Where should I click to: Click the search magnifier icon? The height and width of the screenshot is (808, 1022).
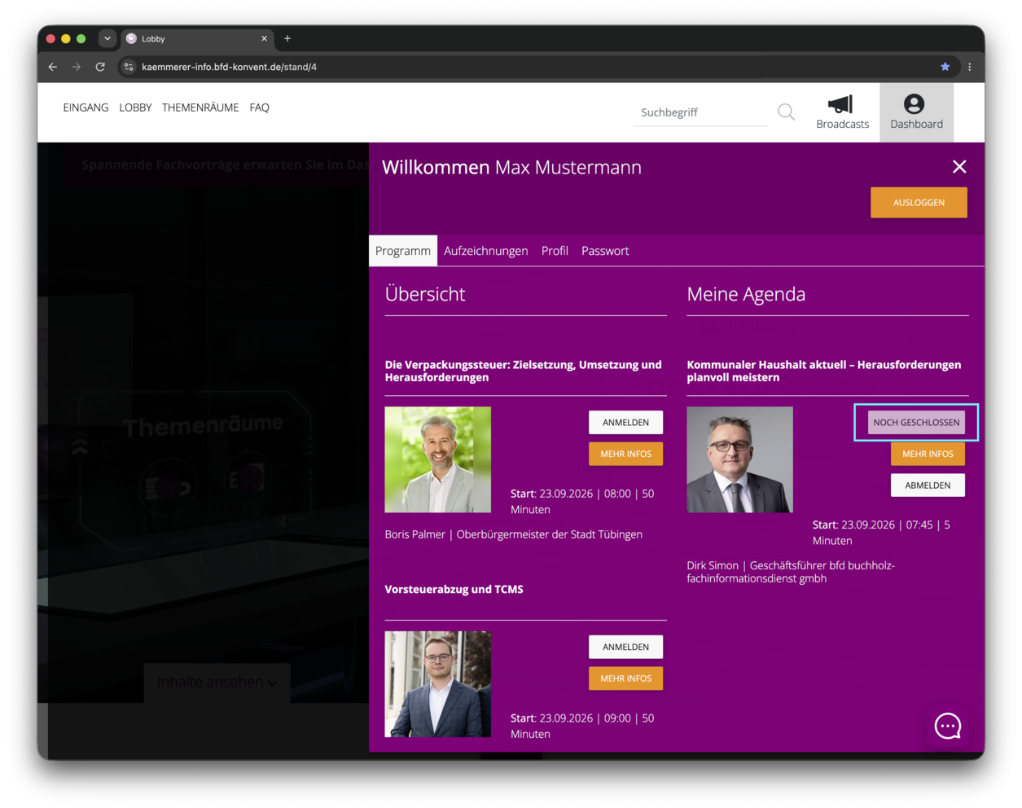[786, 112]
